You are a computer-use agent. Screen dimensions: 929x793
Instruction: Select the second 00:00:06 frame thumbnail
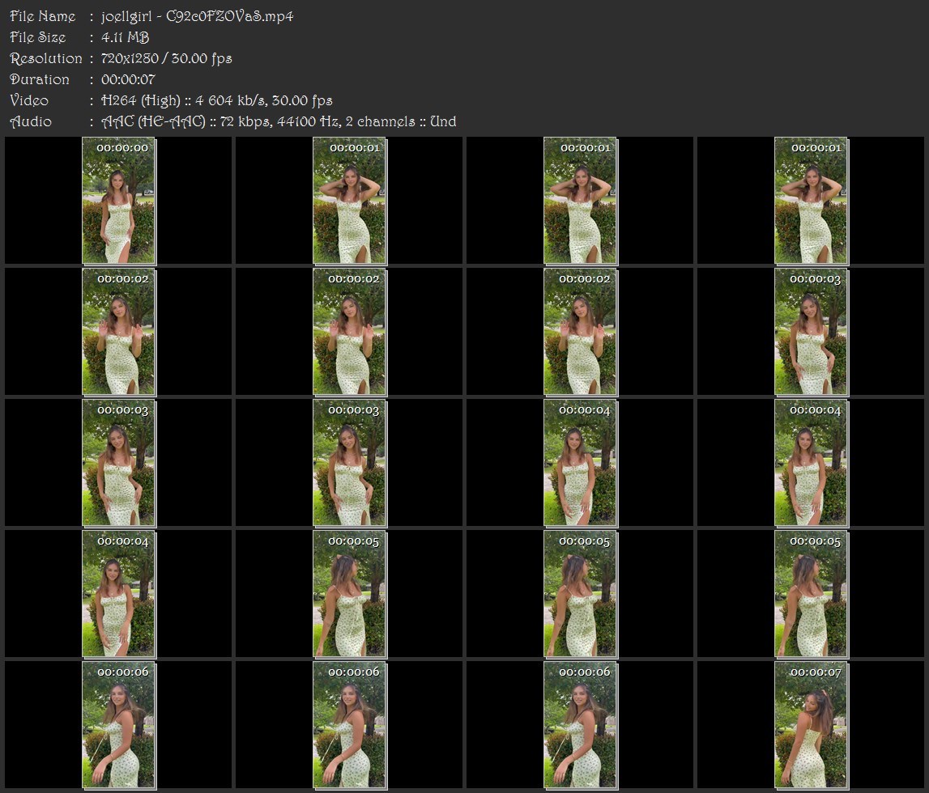[350, 725]
